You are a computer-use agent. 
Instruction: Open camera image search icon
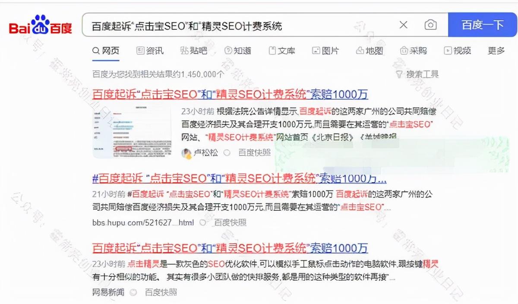[x=430, y=25]
